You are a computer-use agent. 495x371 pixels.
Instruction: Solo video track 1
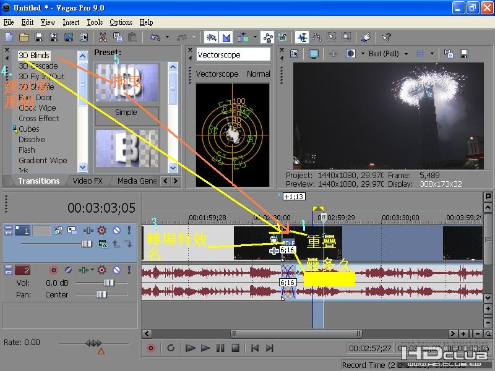(129, 230)
